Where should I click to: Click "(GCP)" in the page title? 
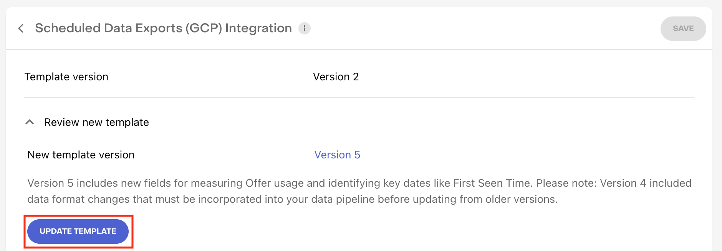(x=204, y=28)
